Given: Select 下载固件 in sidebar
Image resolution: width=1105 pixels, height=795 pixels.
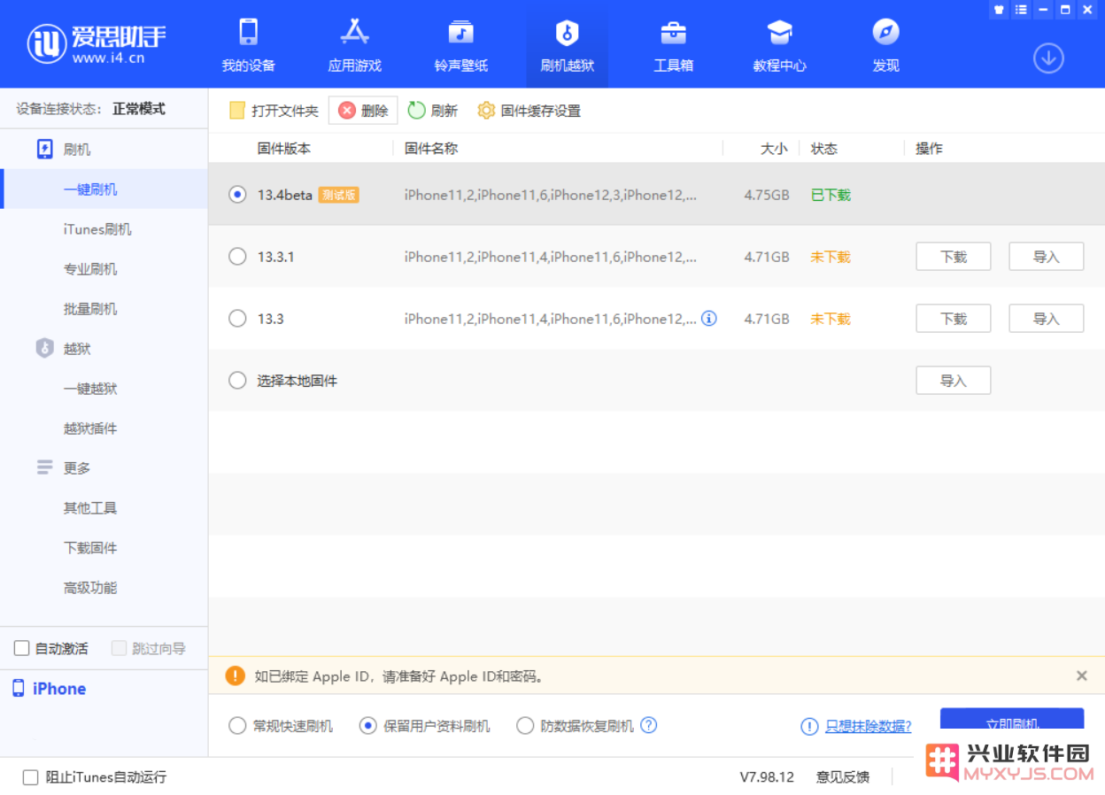Looking at the screenshot, I should [90, 548].
